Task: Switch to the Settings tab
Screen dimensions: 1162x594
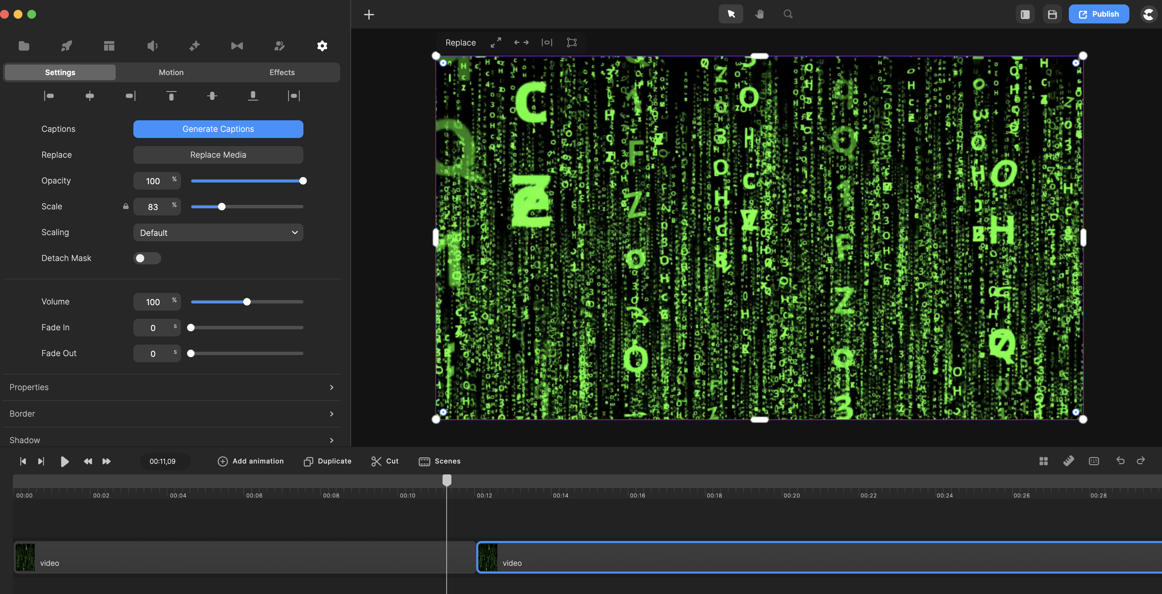Action: [60, 72]
